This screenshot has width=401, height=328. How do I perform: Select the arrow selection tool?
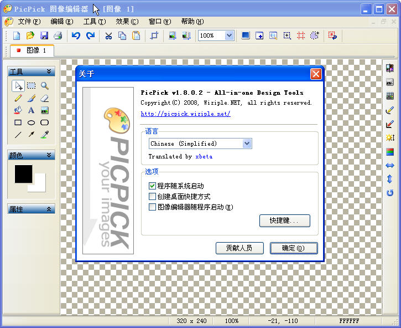click(x=18, y=85)
